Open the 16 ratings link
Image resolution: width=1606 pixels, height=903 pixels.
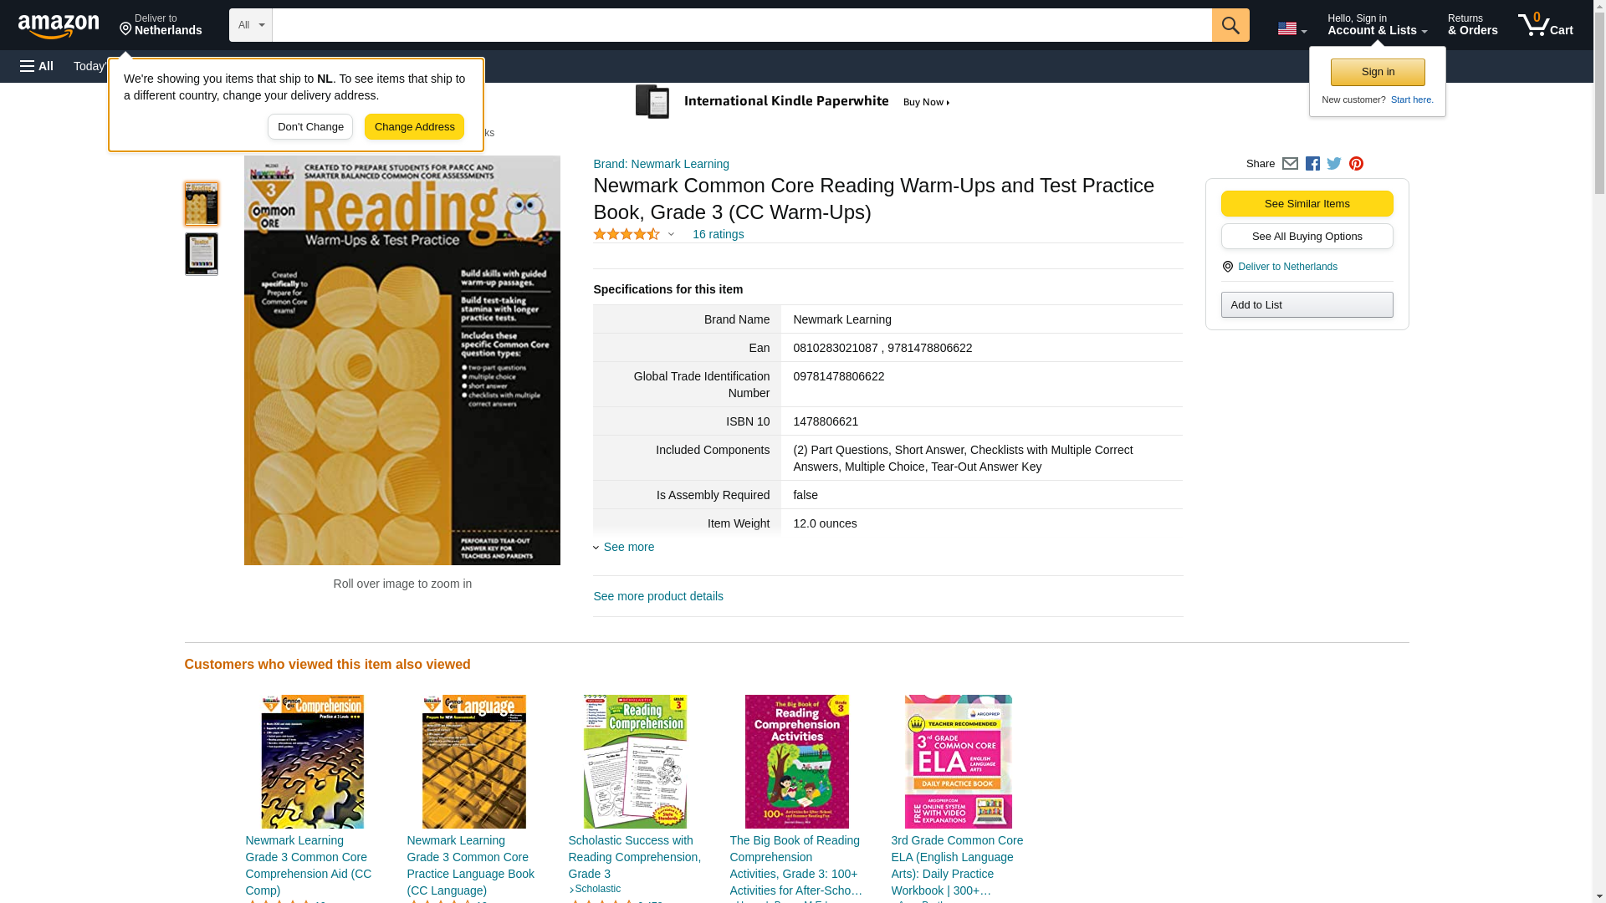pos(718,235)
